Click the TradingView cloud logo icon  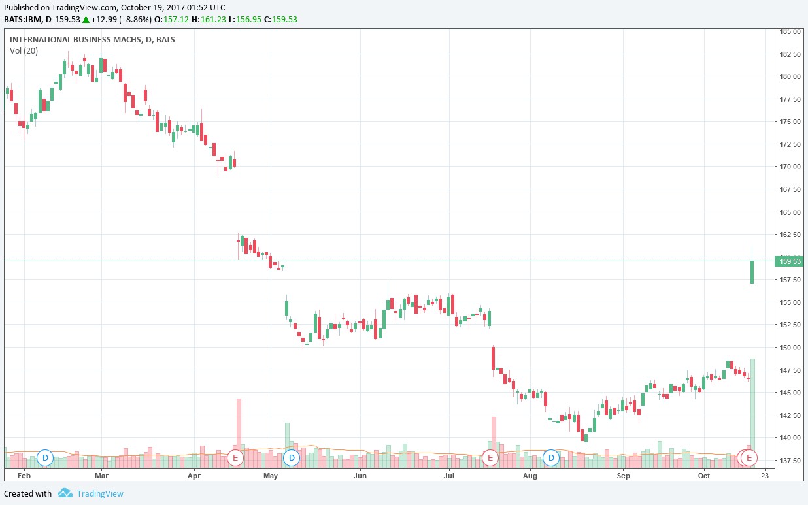[x=64, y=493]
